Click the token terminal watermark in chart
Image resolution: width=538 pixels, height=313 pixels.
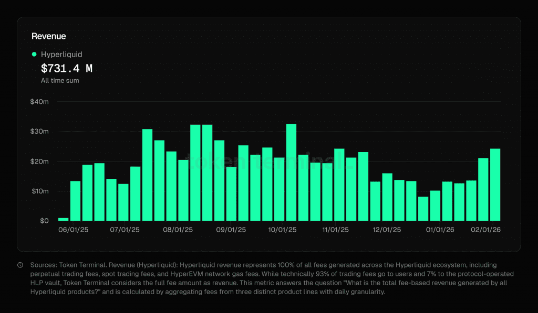click(268, 162)
